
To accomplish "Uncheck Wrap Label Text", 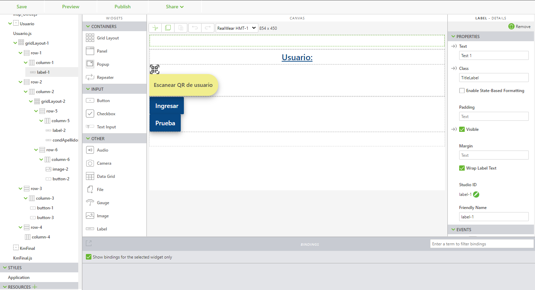I will [x=462, y=168].
